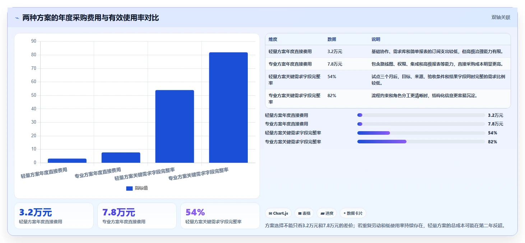Click the 54% progress bar
Viewport: 525px width, 243px height.
pos(421,133)
